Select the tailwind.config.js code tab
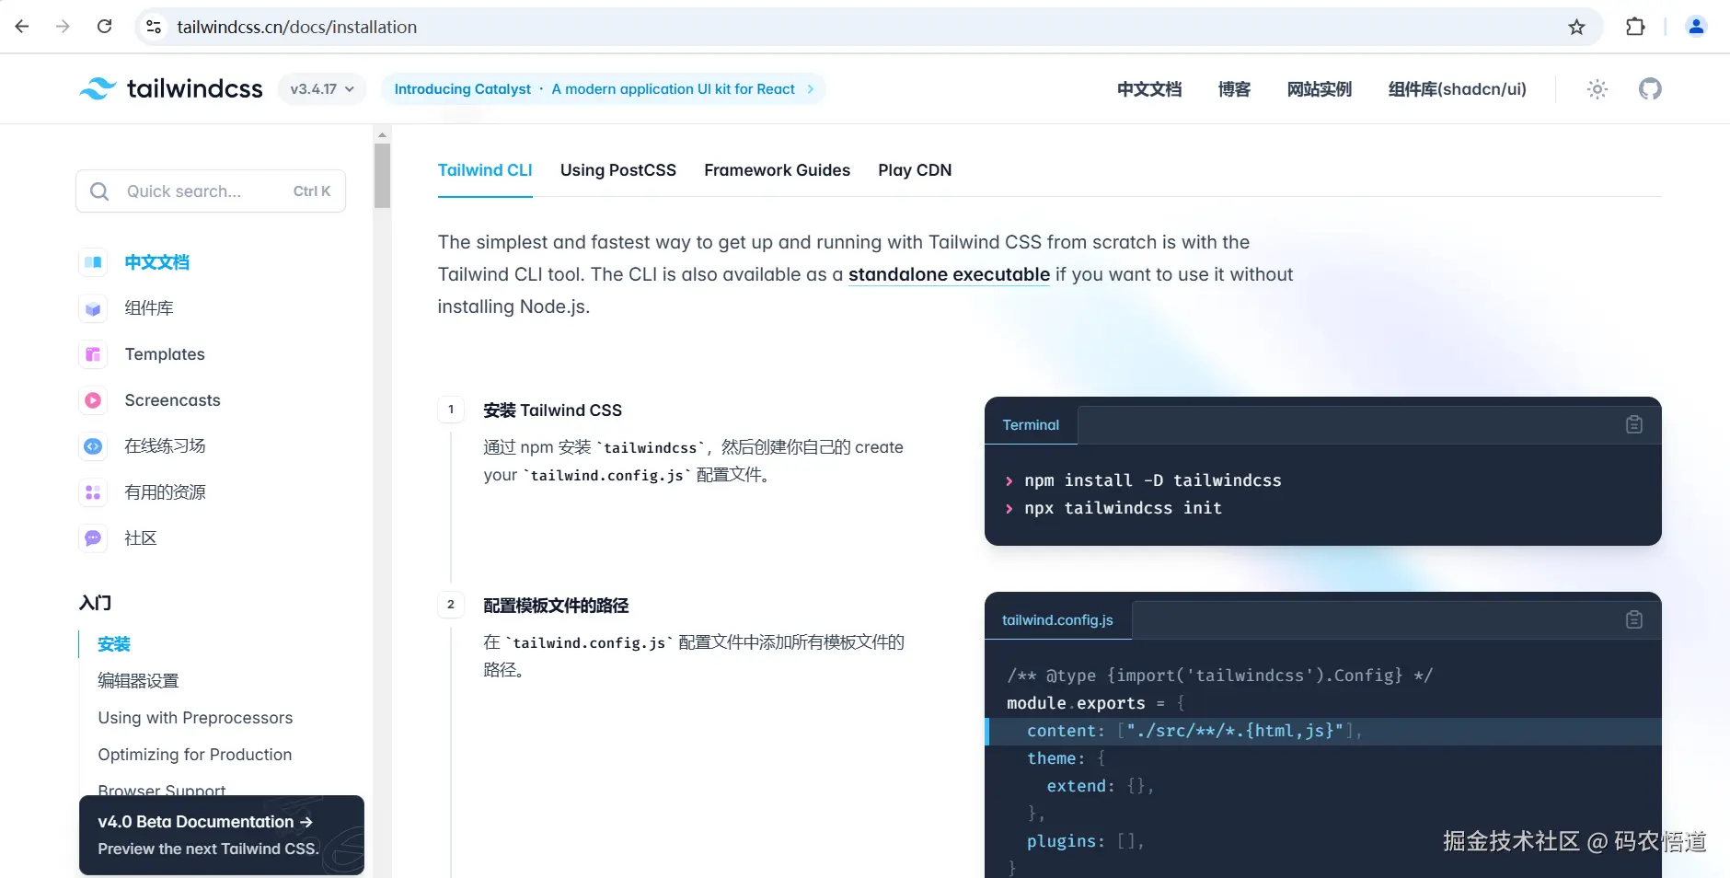This screenshot has width=1730, height=878. [x=1057, y=620]
